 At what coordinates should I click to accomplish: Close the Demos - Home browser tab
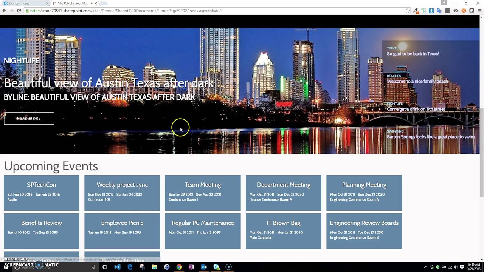[x=47, y=3]
